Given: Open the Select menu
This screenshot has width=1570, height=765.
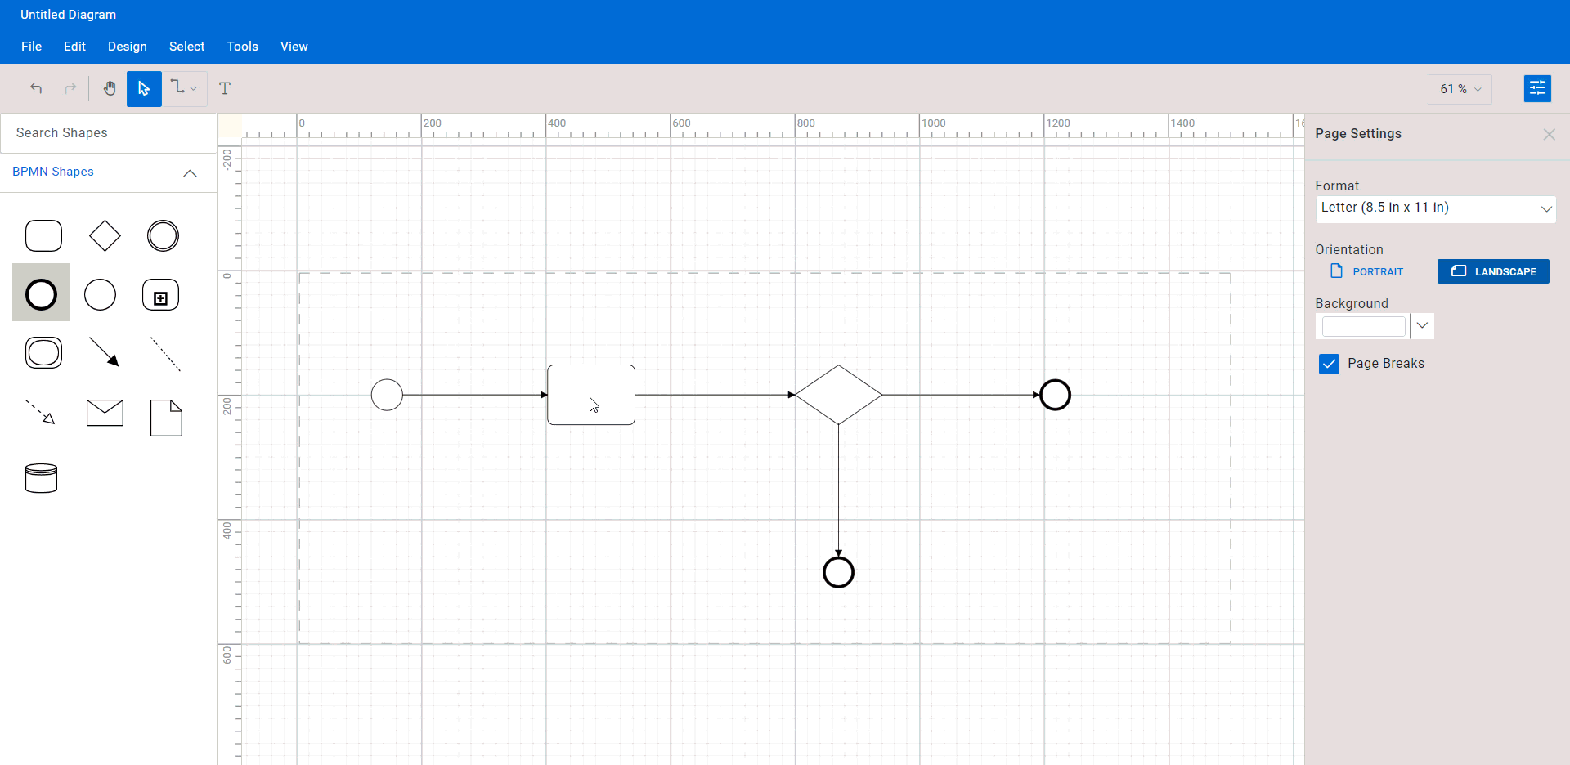Looking at the screenshot, I should click(x=186, y=47).
